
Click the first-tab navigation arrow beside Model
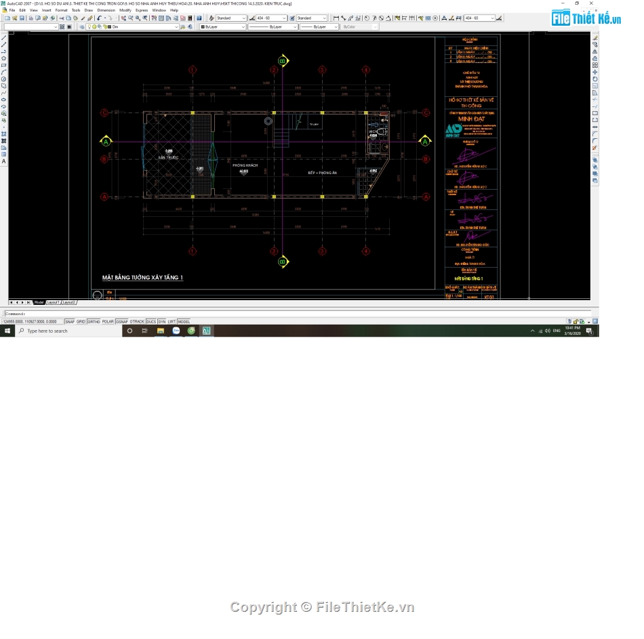click(11, 302)
